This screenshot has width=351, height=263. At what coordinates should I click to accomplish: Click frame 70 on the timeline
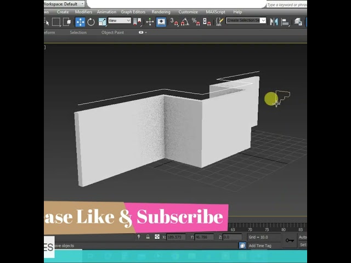point(250,230)
